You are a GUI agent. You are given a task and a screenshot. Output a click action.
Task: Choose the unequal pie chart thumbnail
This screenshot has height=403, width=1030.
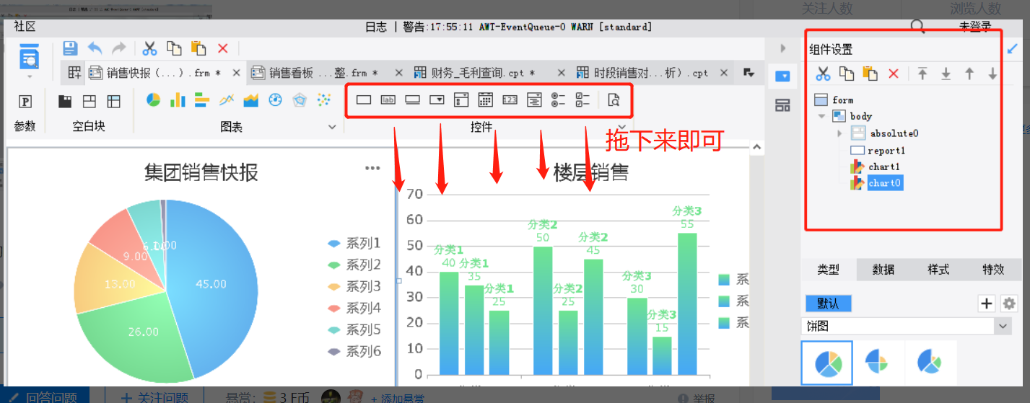pos(930,361)
